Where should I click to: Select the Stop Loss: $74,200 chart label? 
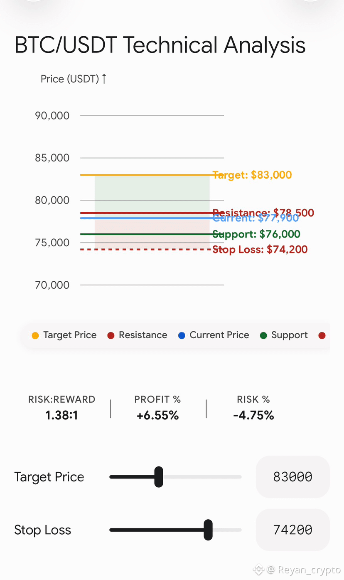coord(260,250)
